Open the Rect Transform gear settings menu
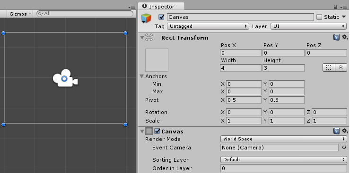This screenshot has width=350, height=173. (x=345, y=37)
